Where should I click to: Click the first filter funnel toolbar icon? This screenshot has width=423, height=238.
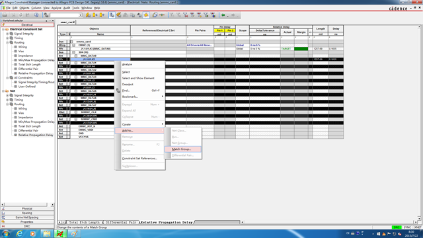pyautogui.click(x=171, y=15)
